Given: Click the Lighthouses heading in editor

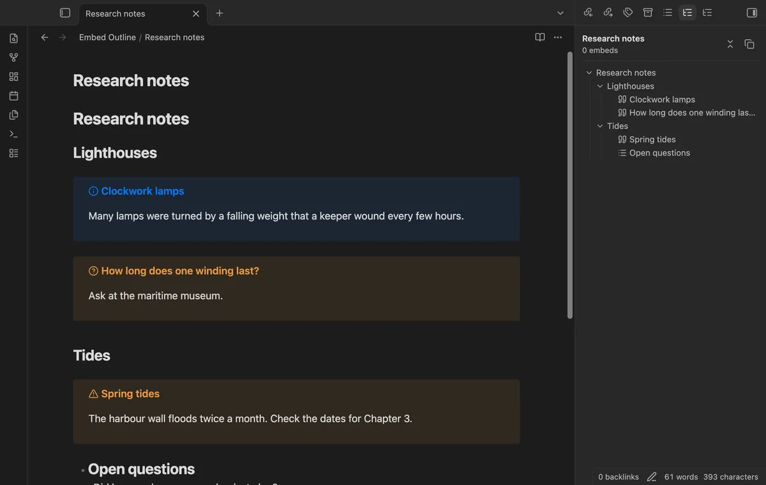Looking at the screenshot, I should [115, 153].
